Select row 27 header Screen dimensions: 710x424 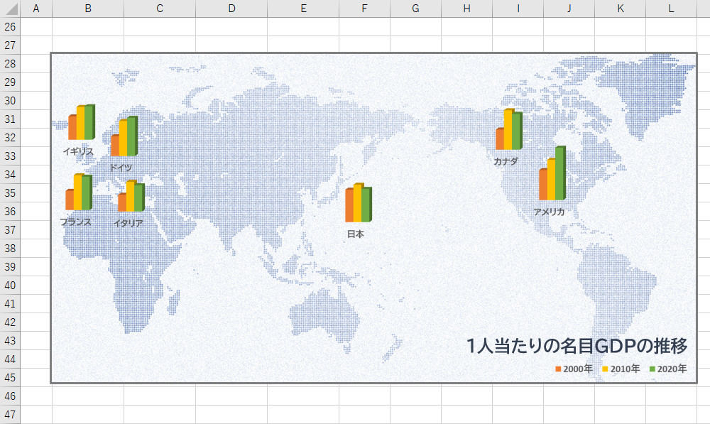pyautogui.click(x=10, y=45)
